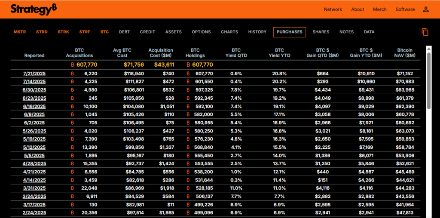
Task: Switch to the STRF tab
Action: 85,32
